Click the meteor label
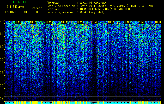 tap(37, 8)
